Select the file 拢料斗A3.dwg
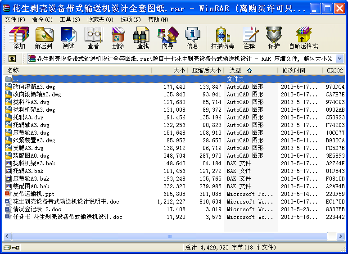This screenshot has width=348, height=254. [31, 102]
